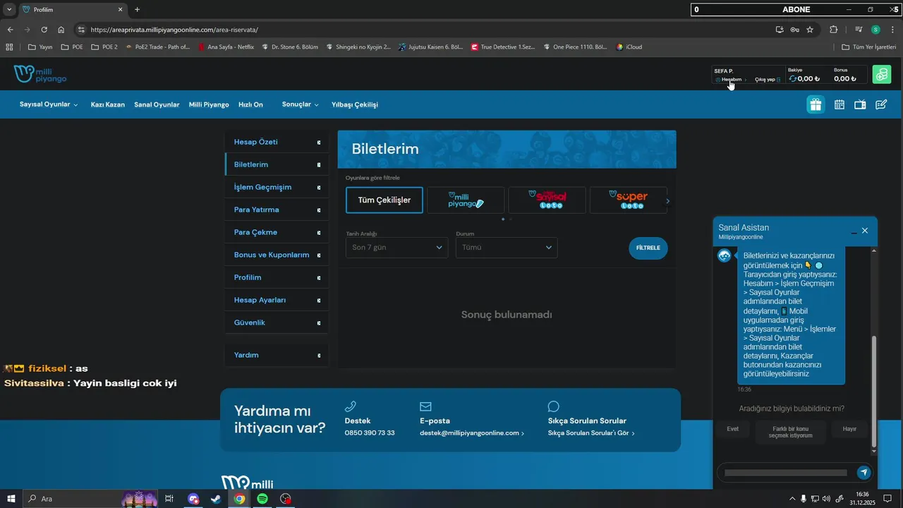This screenshot has height=508, width=903.
Task: Open browser extensions puzzle icon
Action: pos(834,30)
